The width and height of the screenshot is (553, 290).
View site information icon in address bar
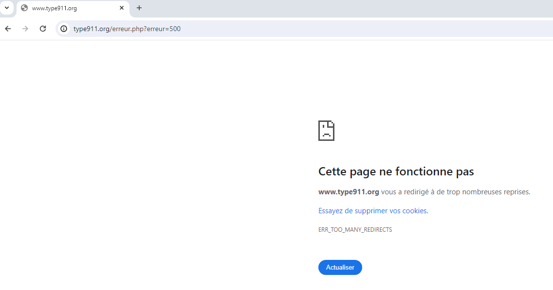64,29
